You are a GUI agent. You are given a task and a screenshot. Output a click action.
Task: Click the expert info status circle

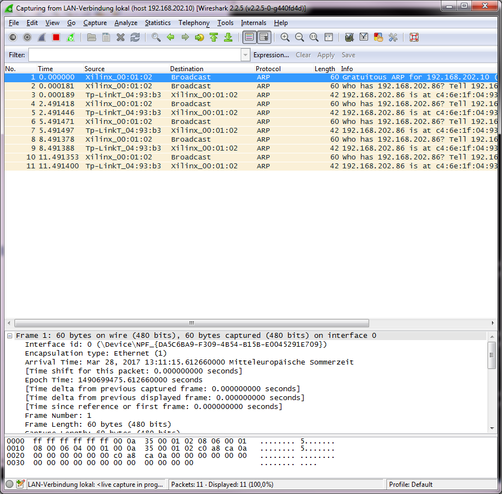(9, 484)
